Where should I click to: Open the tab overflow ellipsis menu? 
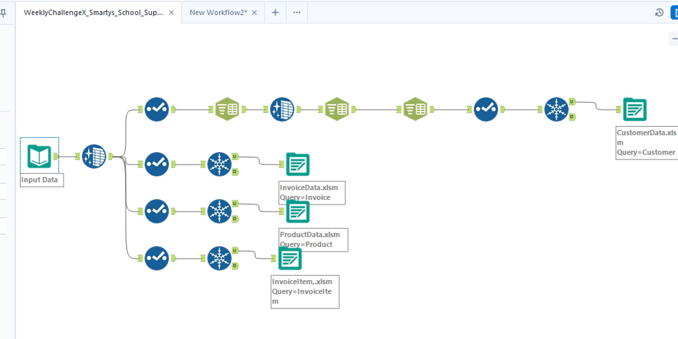tap(297, 12)
